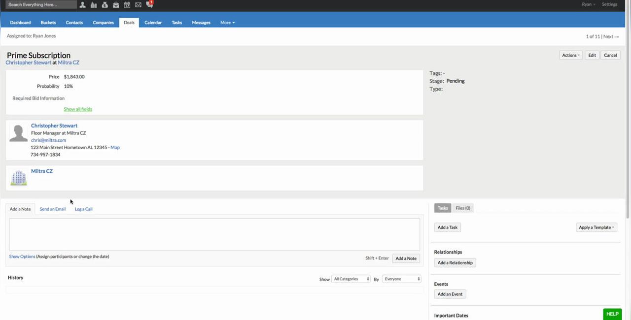Click the envelope email icon
Screen dimensions: 631x320
(138, 5)
